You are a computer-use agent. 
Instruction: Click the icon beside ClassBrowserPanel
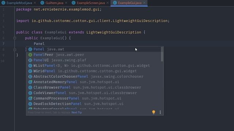pyautogui.click(x=30, y=87)
